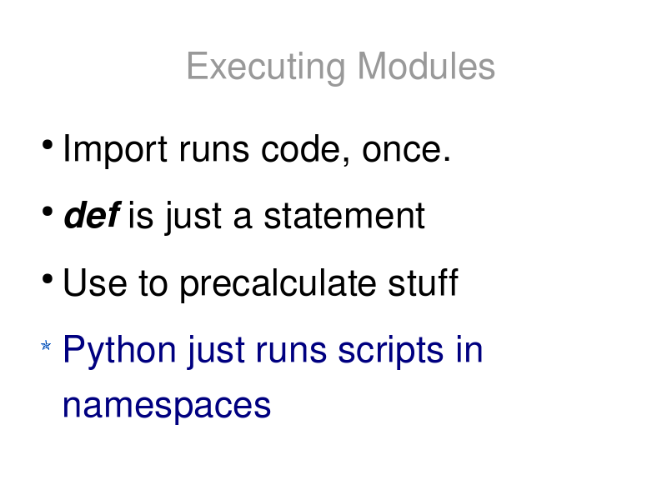Click the word "code," in first bullet
This screenshot has width=667, height=500.
point(305,150)
